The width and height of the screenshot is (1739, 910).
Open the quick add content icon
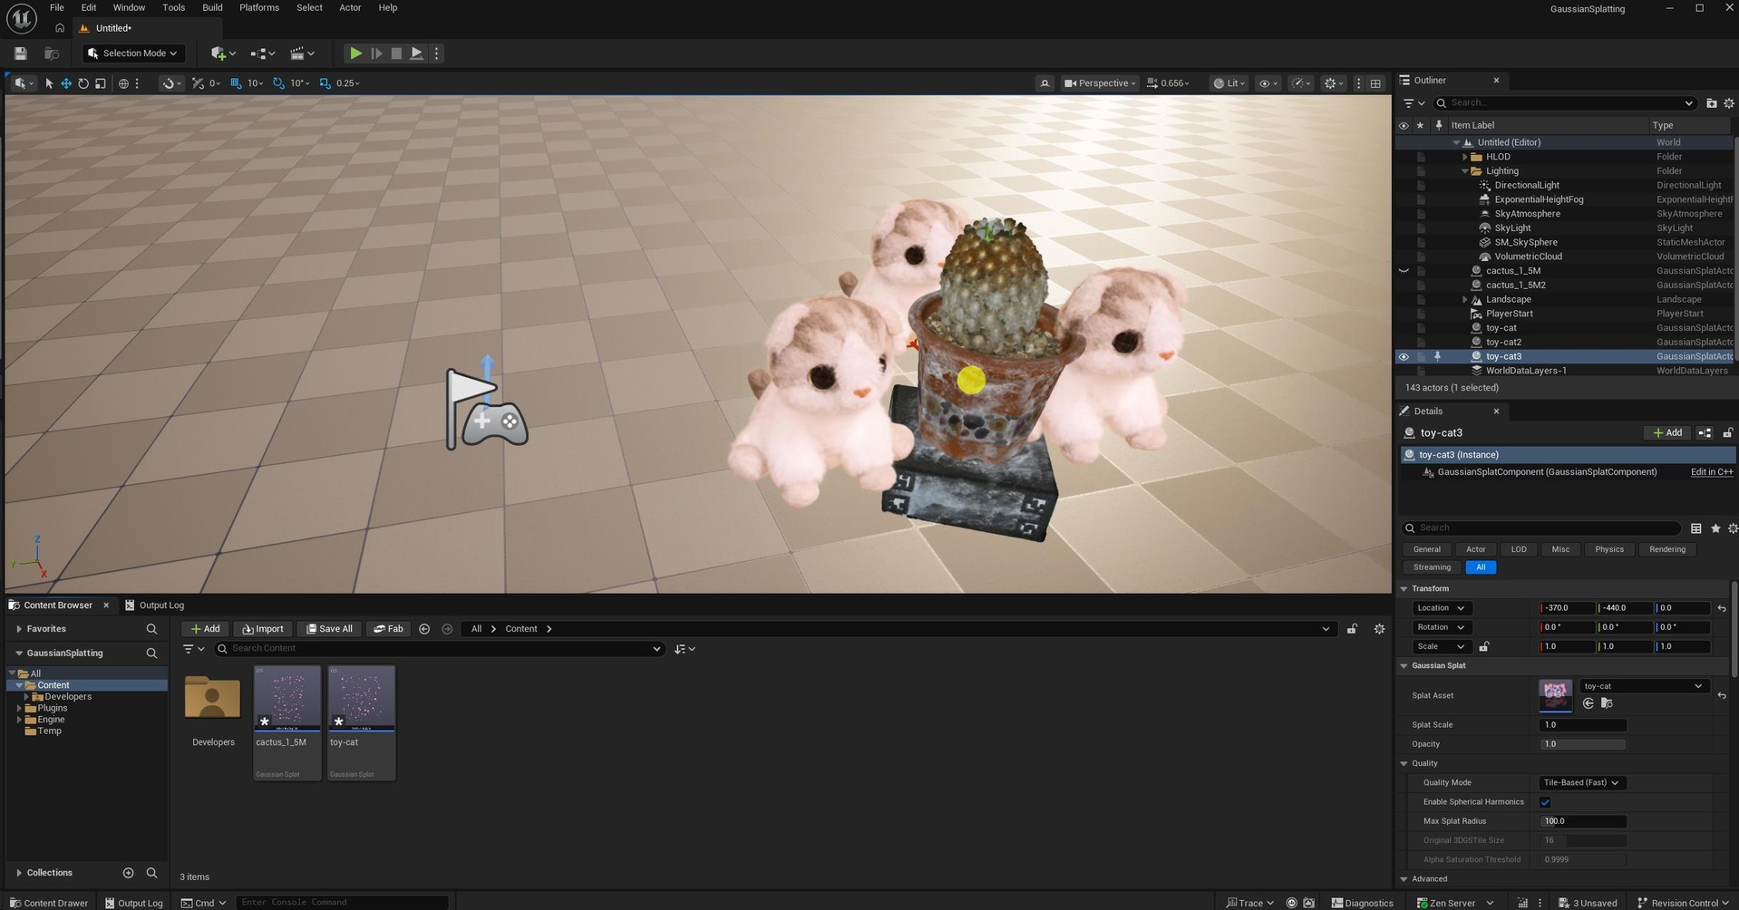pyautogui.click(x=222, y=53)
